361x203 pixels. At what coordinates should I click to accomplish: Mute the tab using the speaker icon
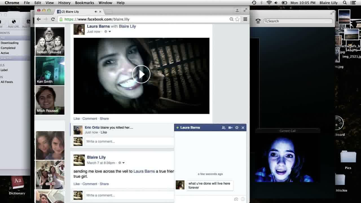pyautogui.click(x=96, y=12)
